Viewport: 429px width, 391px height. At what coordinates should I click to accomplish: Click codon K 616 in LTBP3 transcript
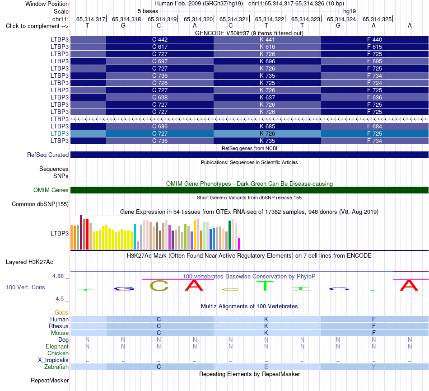point(267,47)
